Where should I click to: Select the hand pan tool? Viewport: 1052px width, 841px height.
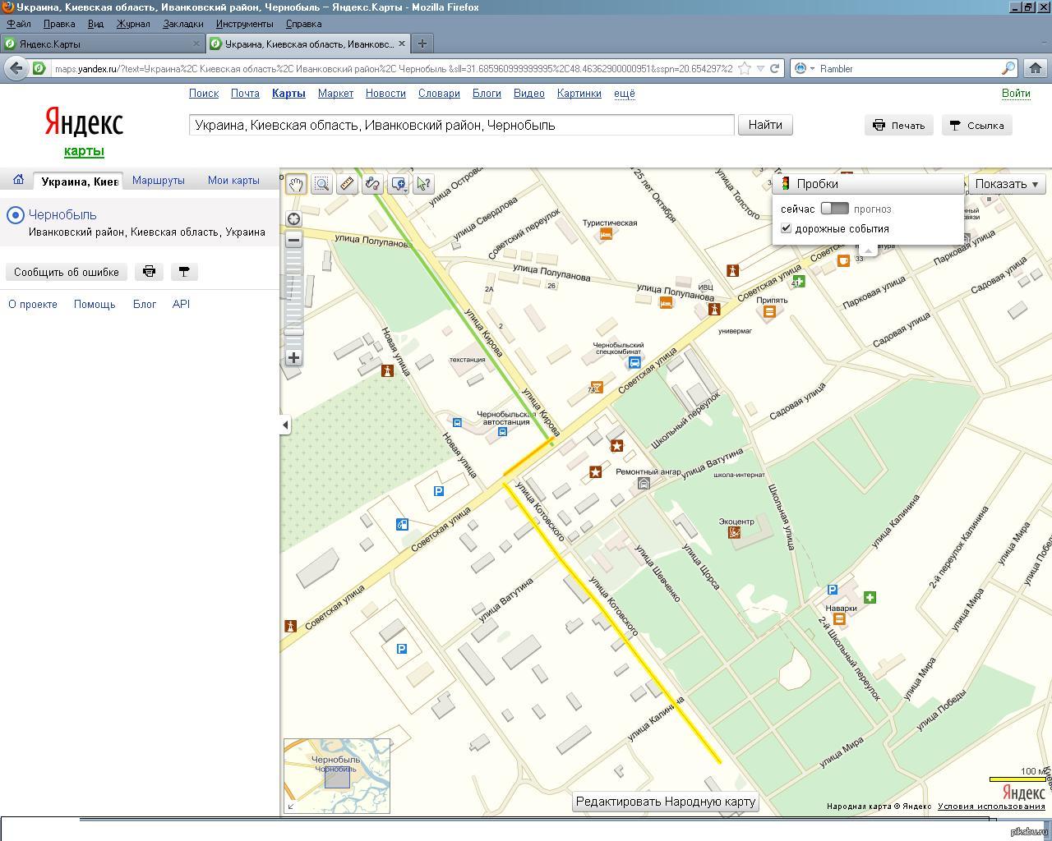coord(296,184)
